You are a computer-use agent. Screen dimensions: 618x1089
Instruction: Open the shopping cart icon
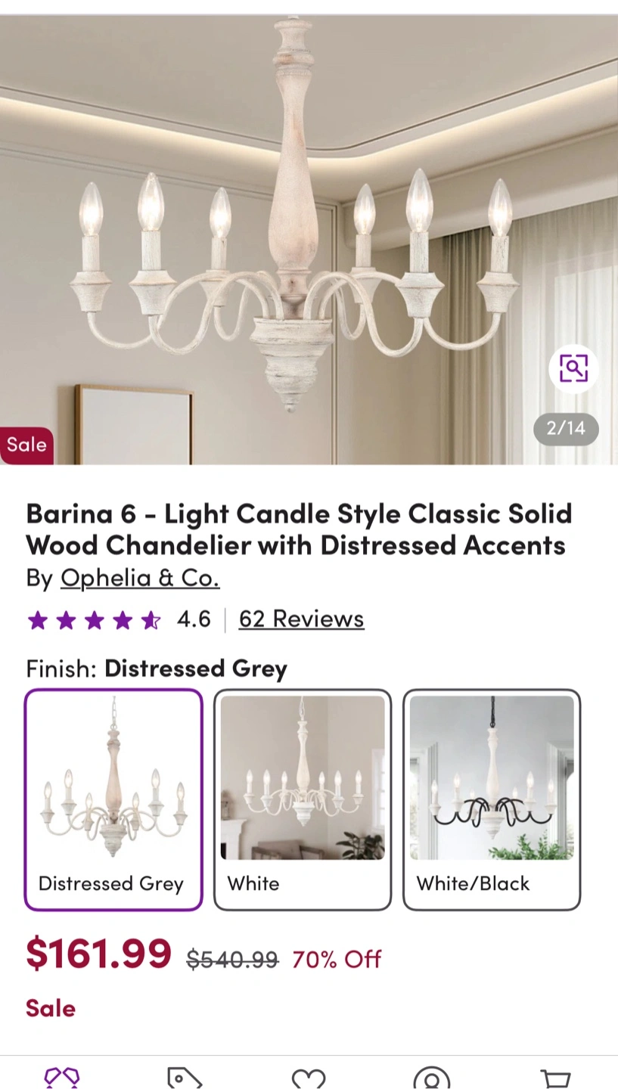tap(555, 1078)
